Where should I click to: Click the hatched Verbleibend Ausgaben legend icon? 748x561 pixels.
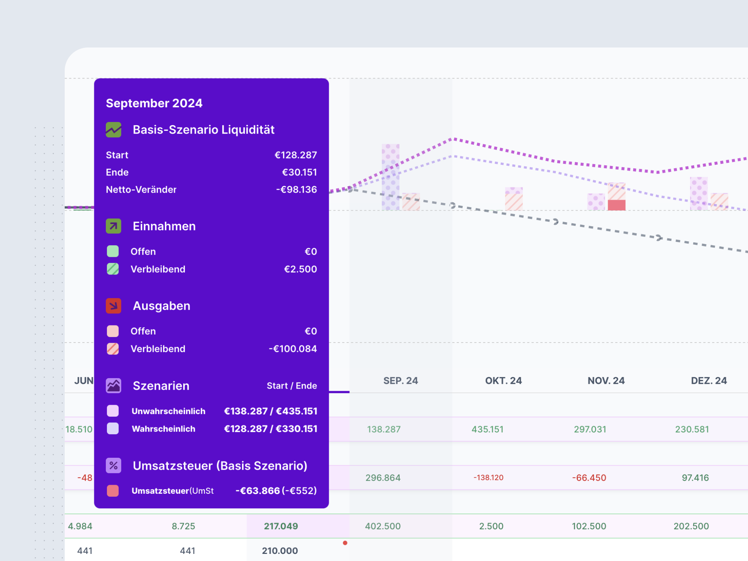113,349
